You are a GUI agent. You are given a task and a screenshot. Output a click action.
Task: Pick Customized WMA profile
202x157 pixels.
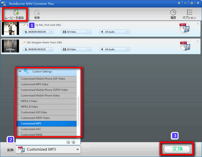pyautogui.click(x=47, y=134)
